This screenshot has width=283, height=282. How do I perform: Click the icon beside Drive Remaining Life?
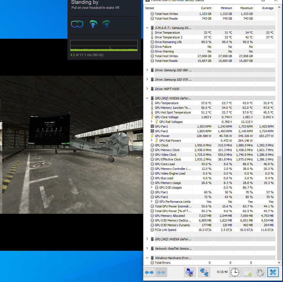152,42
